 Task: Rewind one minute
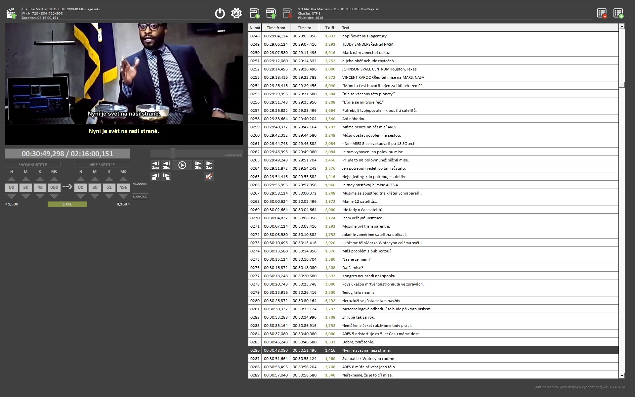pos(155,165)
